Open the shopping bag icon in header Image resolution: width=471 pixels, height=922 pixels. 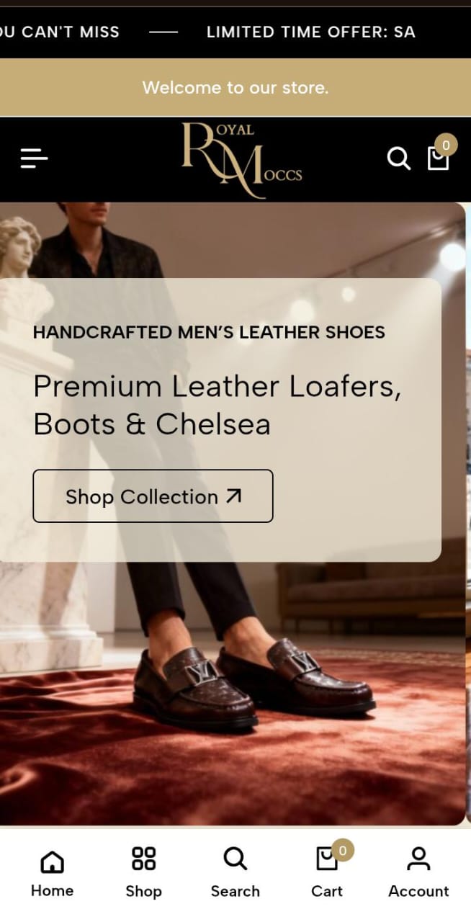coord(438,158)
